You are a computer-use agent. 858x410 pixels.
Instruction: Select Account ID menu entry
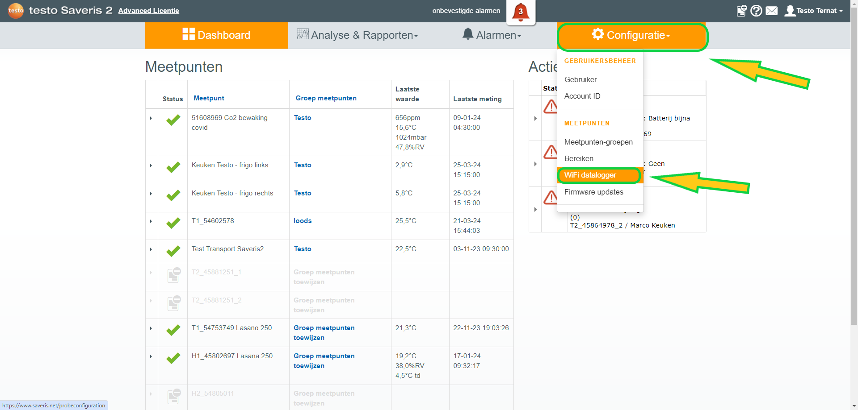tap(582, 96)
